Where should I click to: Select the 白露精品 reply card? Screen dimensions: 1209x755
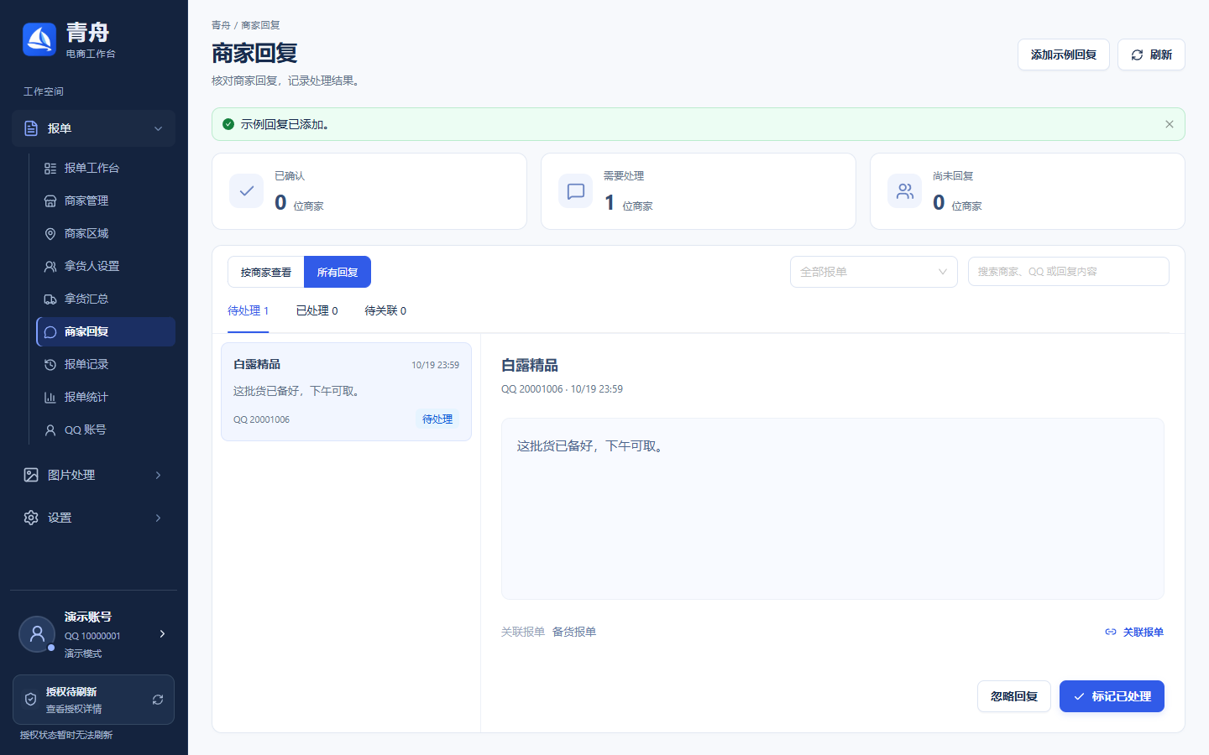click(346, 392)
